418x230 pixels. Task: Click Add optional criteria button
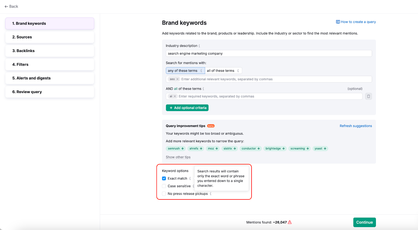187,108
